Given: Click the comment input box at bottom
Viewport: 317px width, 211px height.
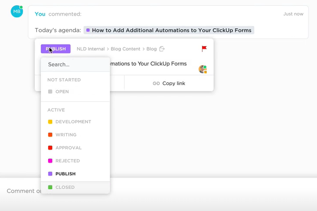Looking at the screenshot, I should click(x=159, y=191).
